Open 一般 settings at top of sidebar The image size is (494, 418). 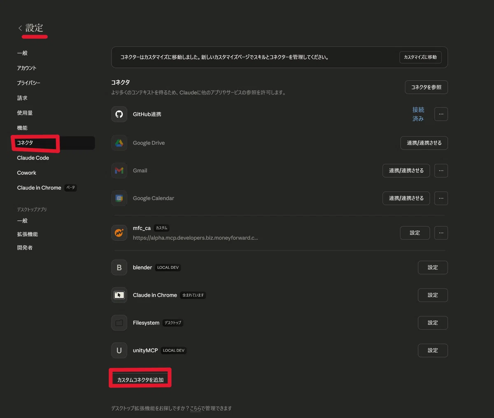point(22,53)
